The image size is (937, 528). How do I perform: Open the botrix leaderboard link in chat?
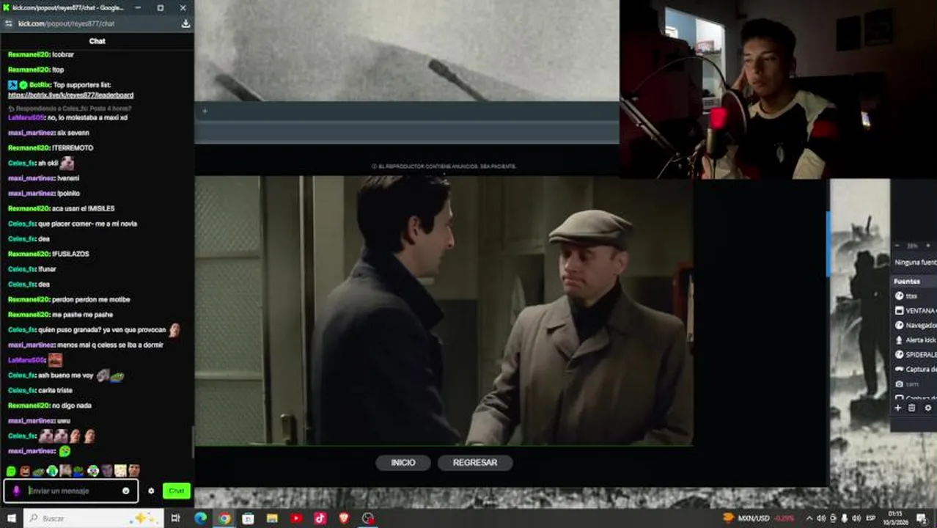tap(71, 95)
